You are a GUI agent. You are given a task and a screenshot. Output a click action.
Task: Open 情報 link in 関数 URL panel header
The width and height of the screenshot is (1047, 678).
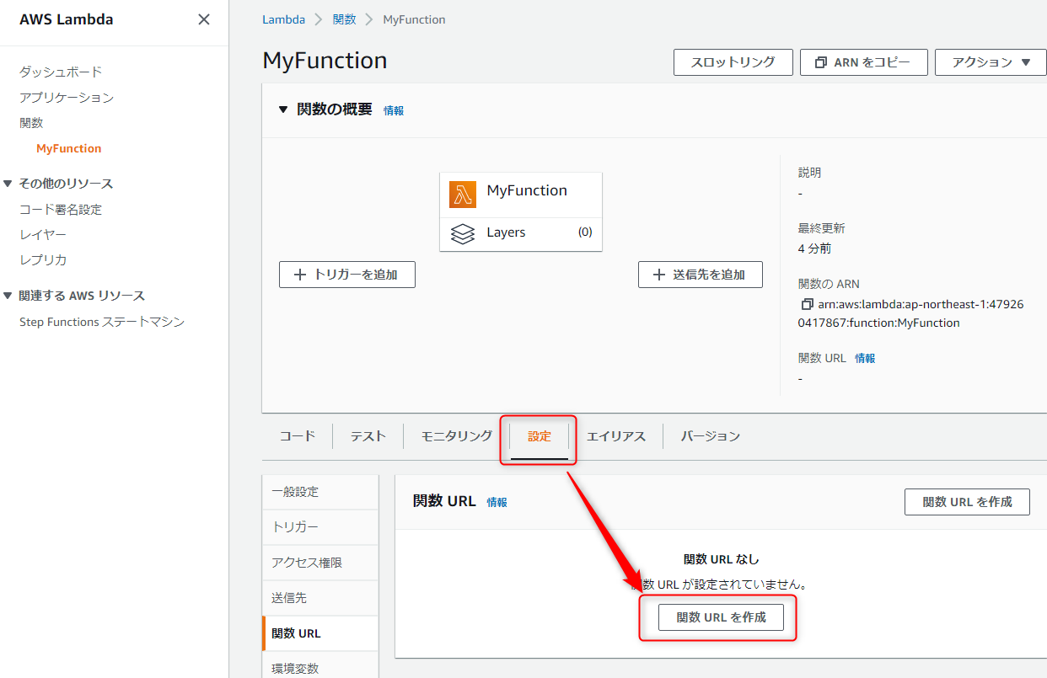(x=497, y=502)
